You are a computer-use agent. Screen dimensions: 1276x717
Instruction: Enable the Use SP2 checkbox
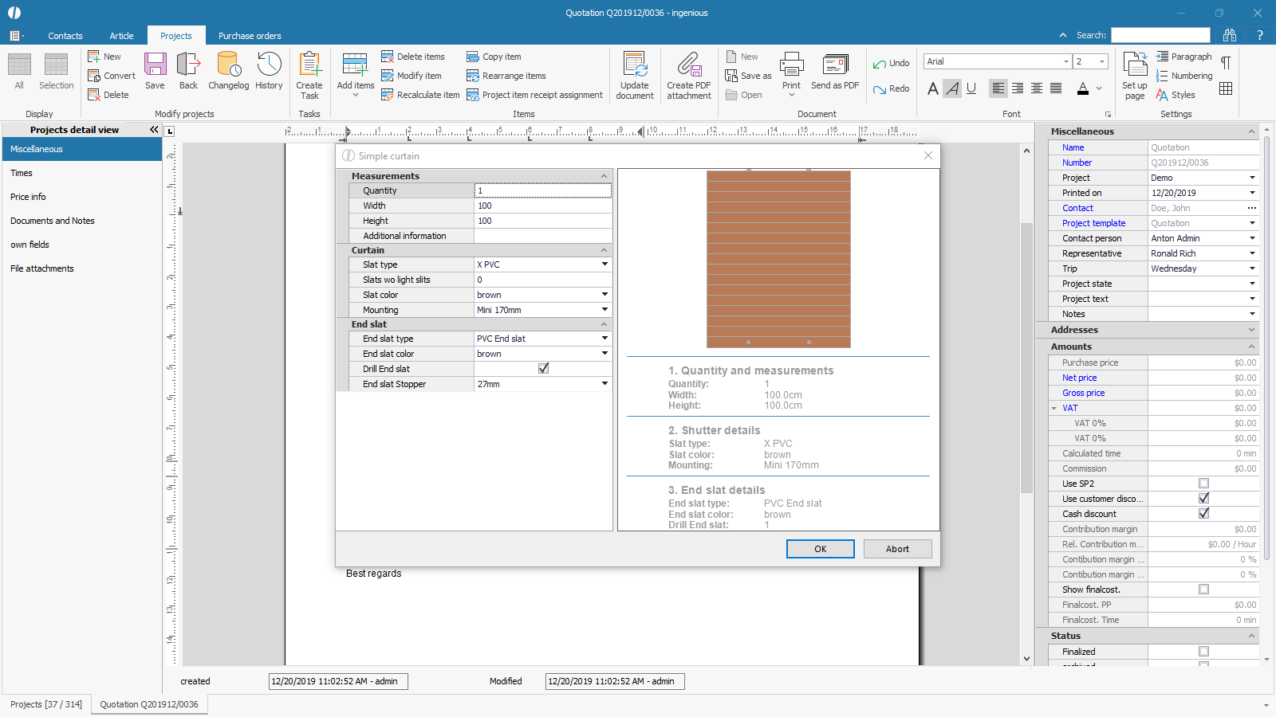click(1203, 484)
